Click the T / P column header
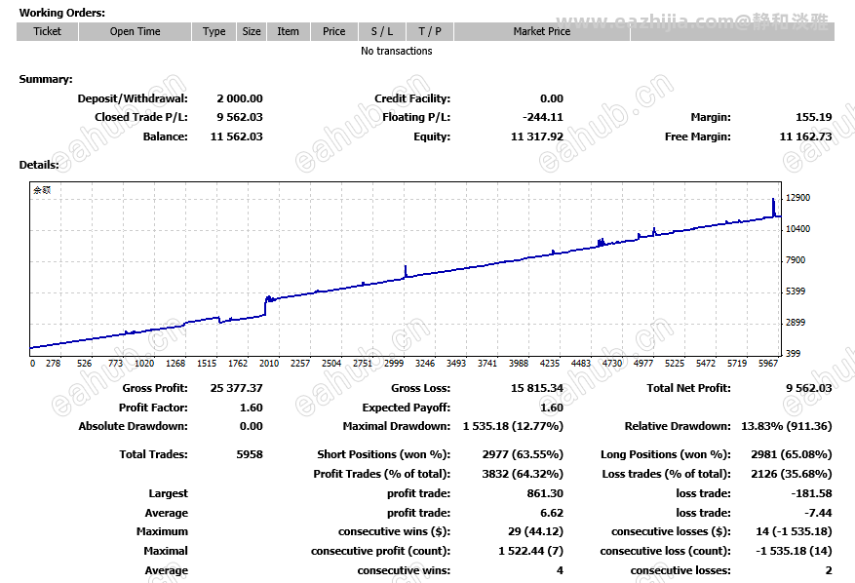Screen dimensions: 855x583 430,31
